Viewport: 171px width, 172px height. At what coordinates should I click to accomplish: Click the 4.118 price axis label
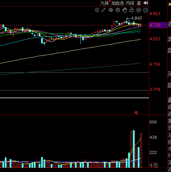point(155,64)
